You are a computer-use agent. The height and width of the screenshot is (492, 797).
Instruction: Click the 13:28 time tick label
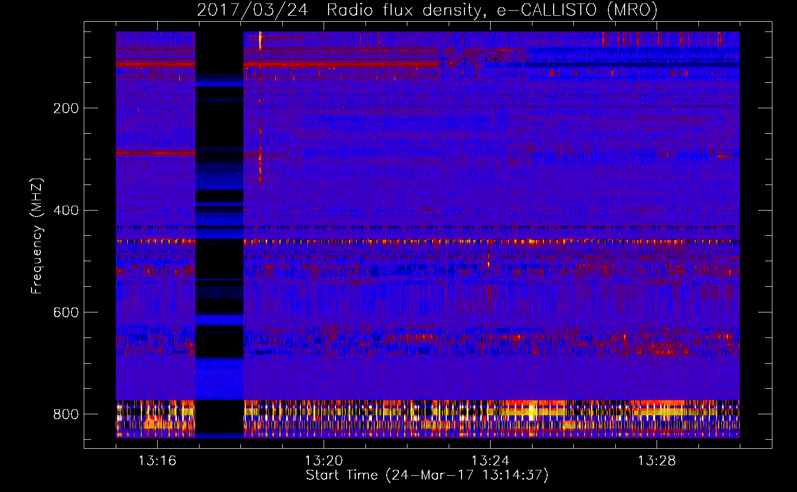(x=657, y=461)
